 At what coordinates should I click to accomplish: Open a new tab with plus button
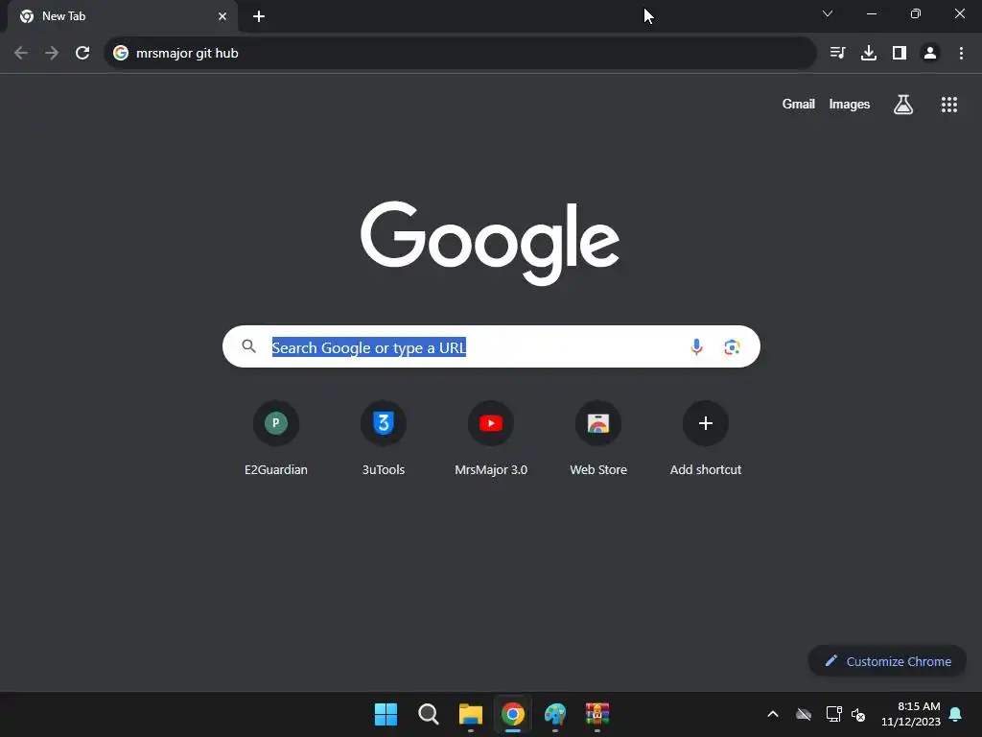(x=259, y=17)
